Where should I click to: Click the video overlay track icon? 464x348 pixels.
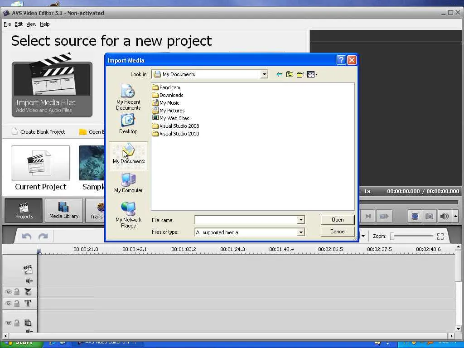click(x=28, y=323)
